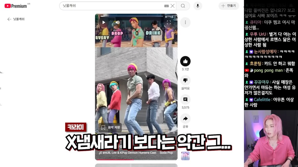Like the Shorts video
The height and width of the screenshot is (167, 298).
click(185, 61)
